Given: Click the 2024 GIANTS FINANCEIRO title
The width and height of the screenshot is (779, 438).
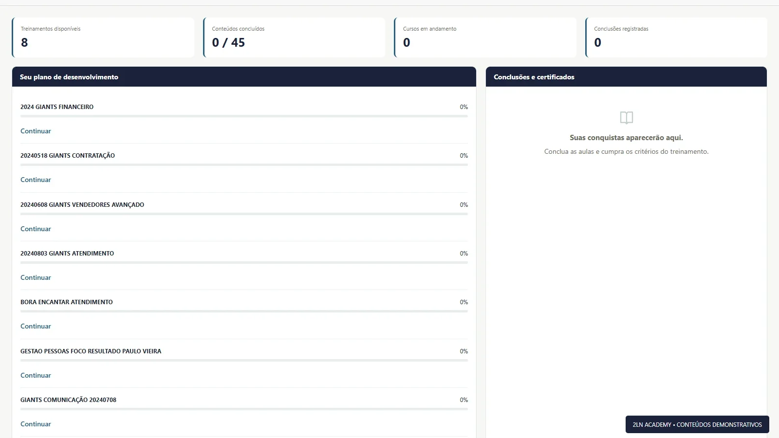Looking at the screenshot, I should (57, 107).
